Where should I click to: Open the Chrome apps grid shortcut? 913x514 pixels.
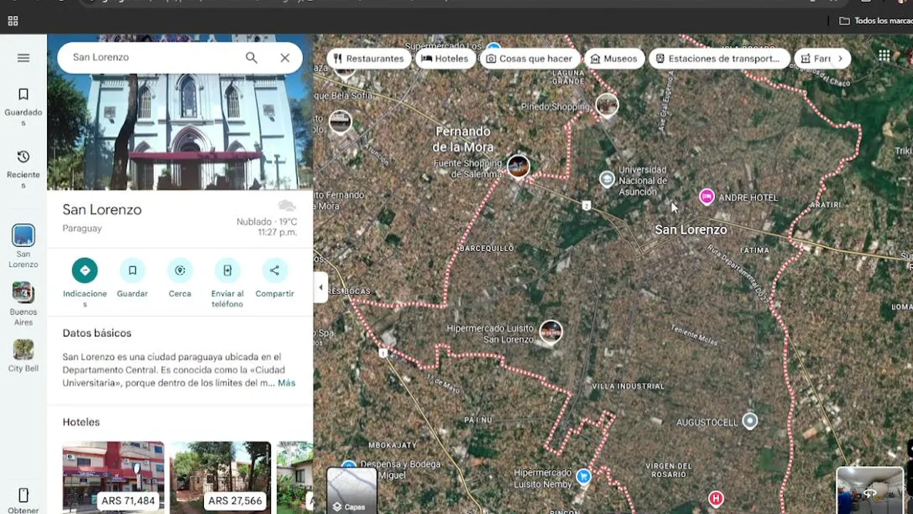(13, 21)
